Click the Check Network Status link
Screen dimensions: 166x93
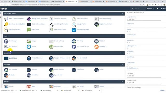tap(38, 24)
